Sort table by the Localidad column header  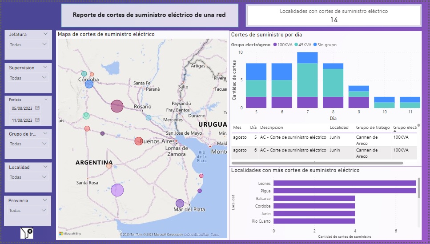pyautogui.click(x=339, y=128)
